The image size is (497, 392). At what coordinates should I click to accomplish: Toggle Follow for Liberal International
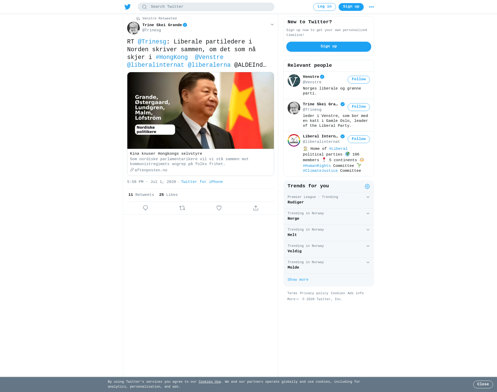pos(359,139)
